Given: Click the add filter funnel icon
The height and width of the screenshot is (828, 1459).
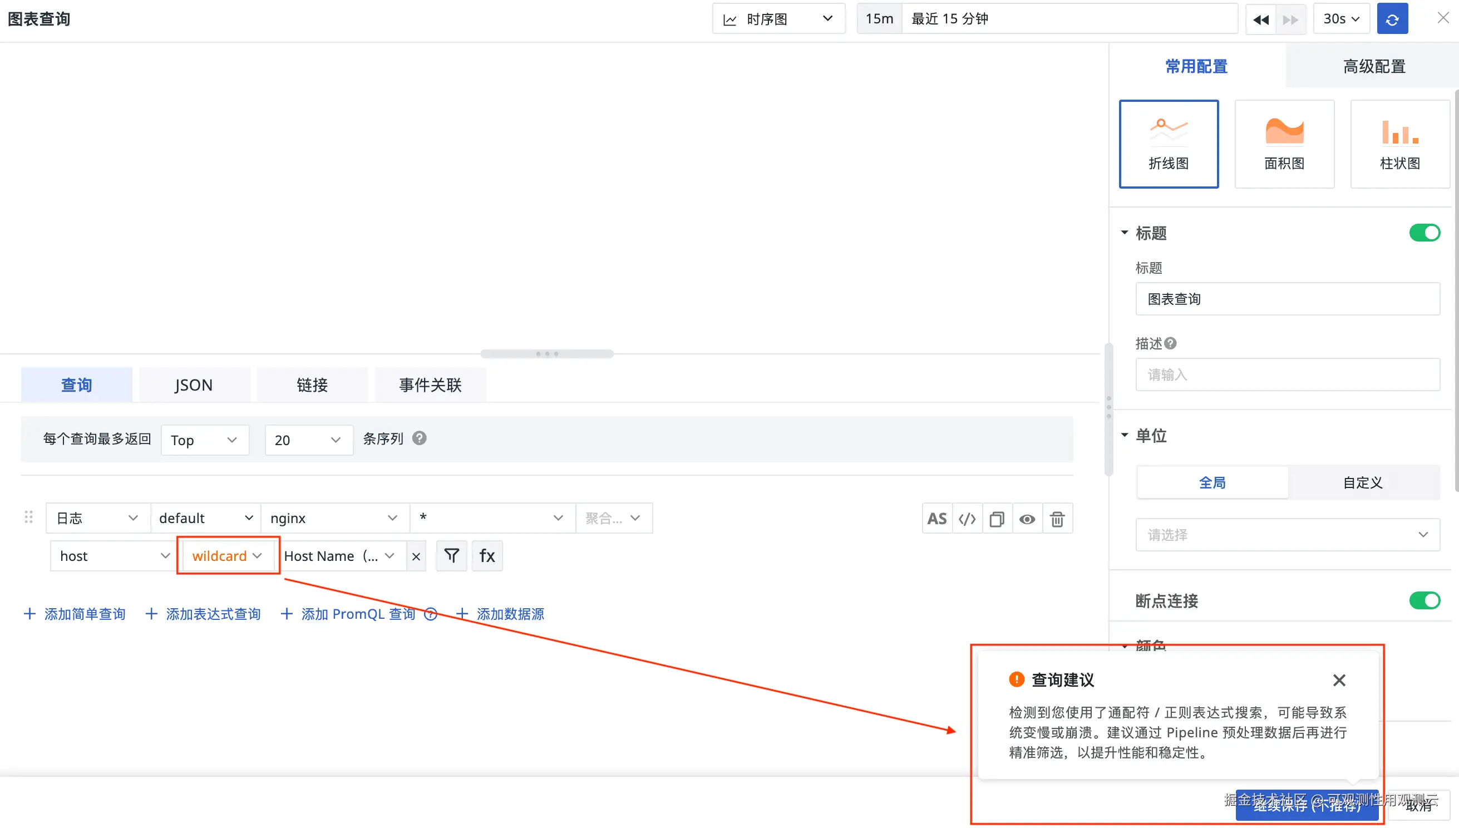Looking at the screenshot, I should [451, 555].
